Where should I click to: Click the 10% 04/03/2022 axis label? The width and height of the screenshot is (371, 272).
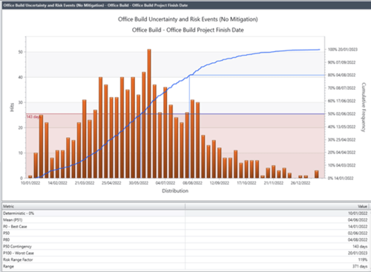point(341,165)
